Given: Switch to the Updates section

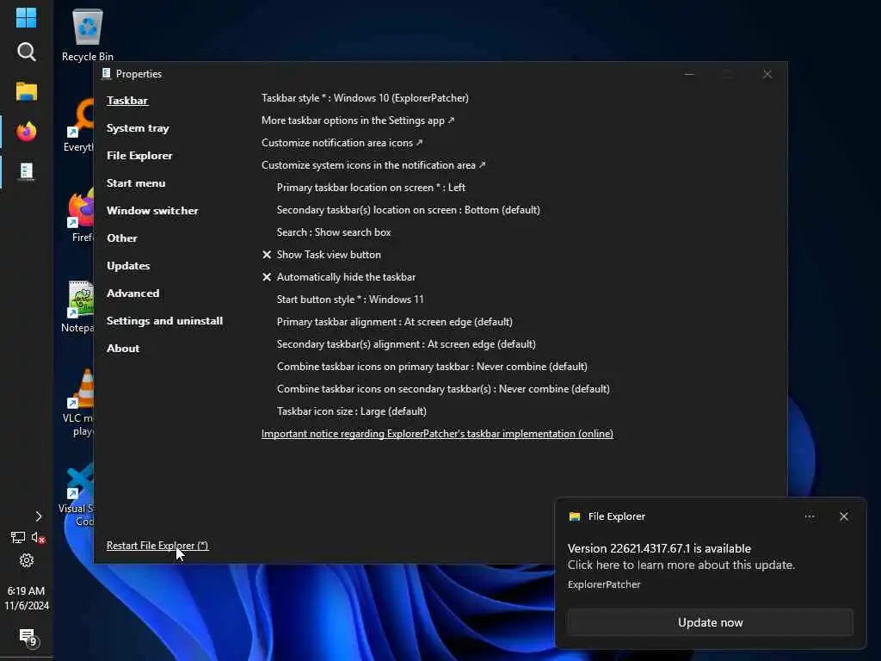Looking at the screenshot, I should click(x=128, y=266).
